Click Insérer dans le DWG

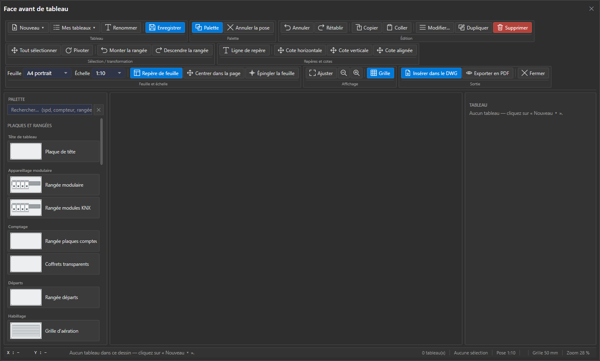[x=431, y=73]
